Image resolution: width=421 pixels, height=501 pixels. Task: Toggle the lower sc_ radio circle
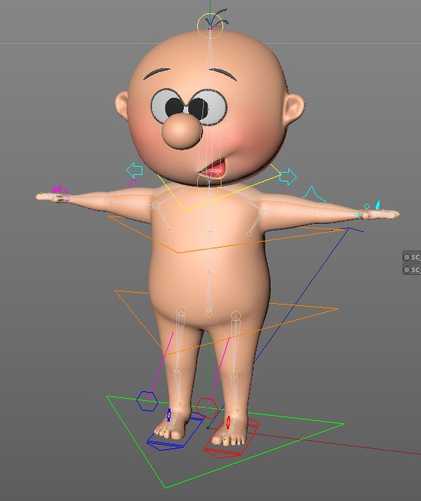tap(407, 270)
